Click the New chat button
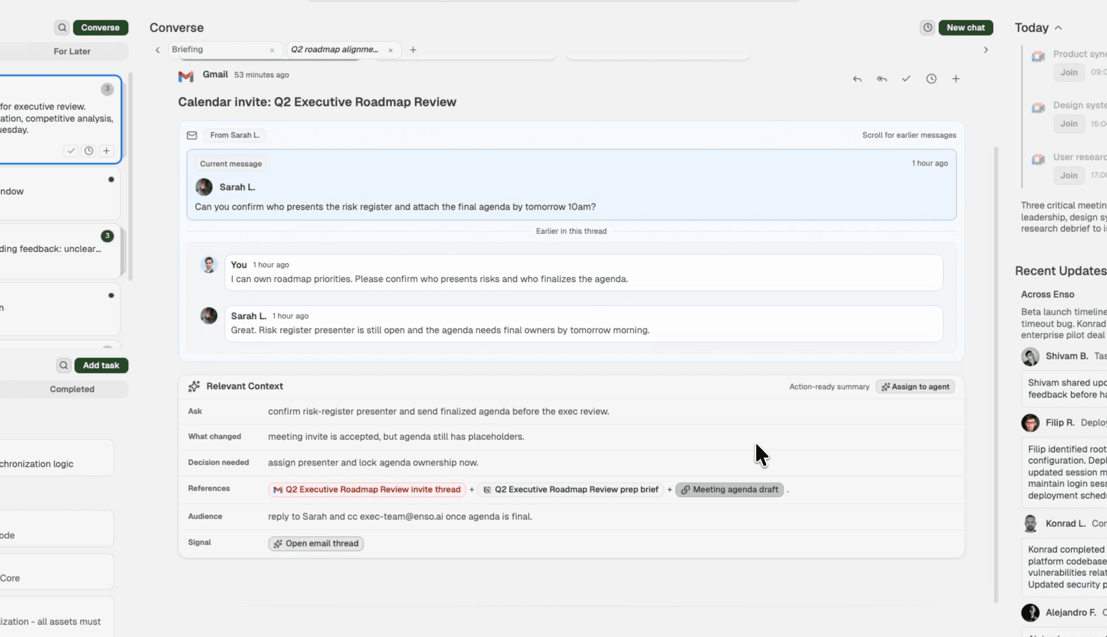Viewport: 1107px width, 637px height. pyautogui.click(x=966, y=27)
